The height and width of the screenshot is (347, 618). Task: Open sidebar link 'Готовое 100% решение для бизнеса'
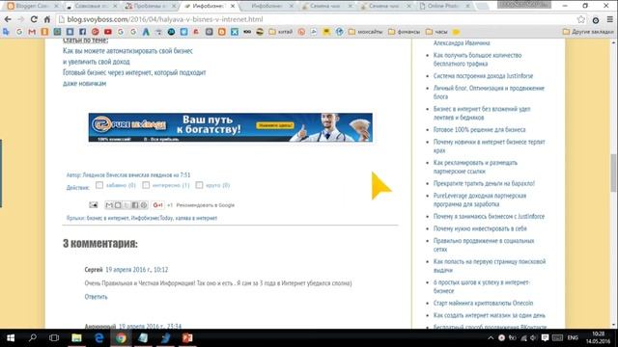coord(479,129)
